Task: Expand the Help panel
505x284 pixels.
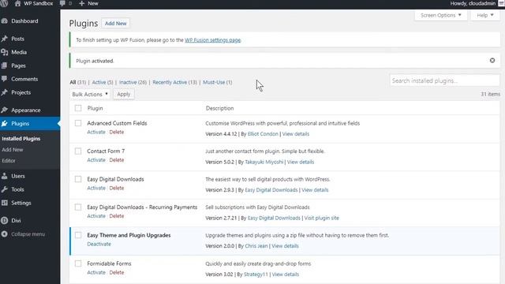Action: 485,15
